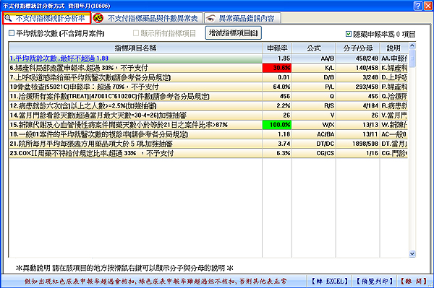Click the scrollbar down arrow
This screenshot has width=434, height=288.
(412, 254)
